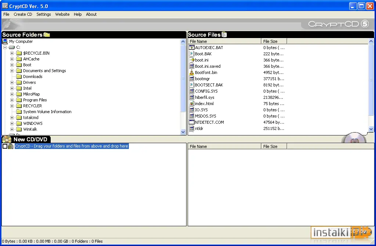Click the padlock icon beside CryptCD entry
This screenshot has width=376, height=246.
tap(11, 146)
